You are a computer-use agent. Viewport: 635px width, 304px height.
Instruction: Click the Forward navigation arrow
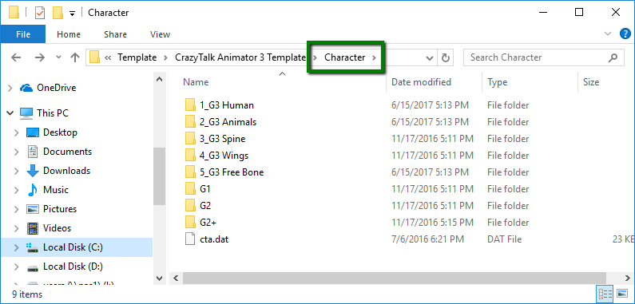click(x=40, y=57)
